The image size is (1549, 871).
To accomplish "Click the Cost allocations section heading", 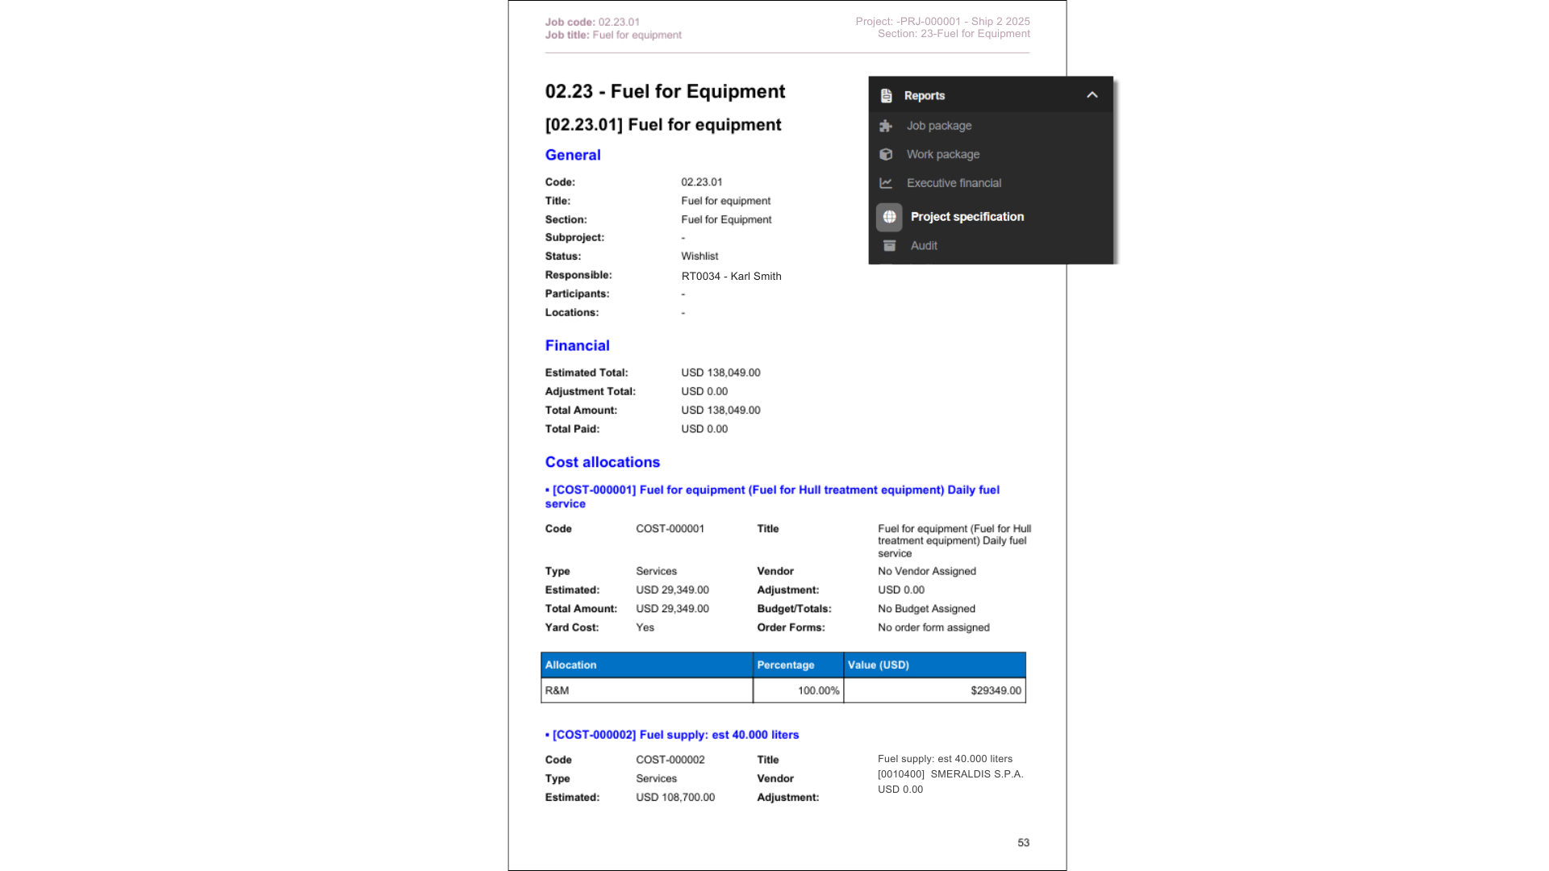I will coord(603,462).
